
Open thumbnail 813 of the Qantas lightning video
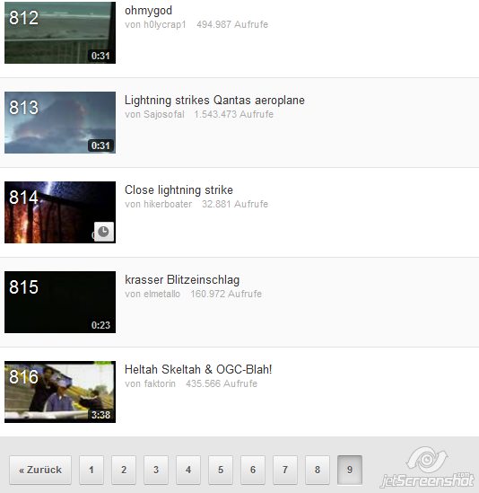click(60, 123)
